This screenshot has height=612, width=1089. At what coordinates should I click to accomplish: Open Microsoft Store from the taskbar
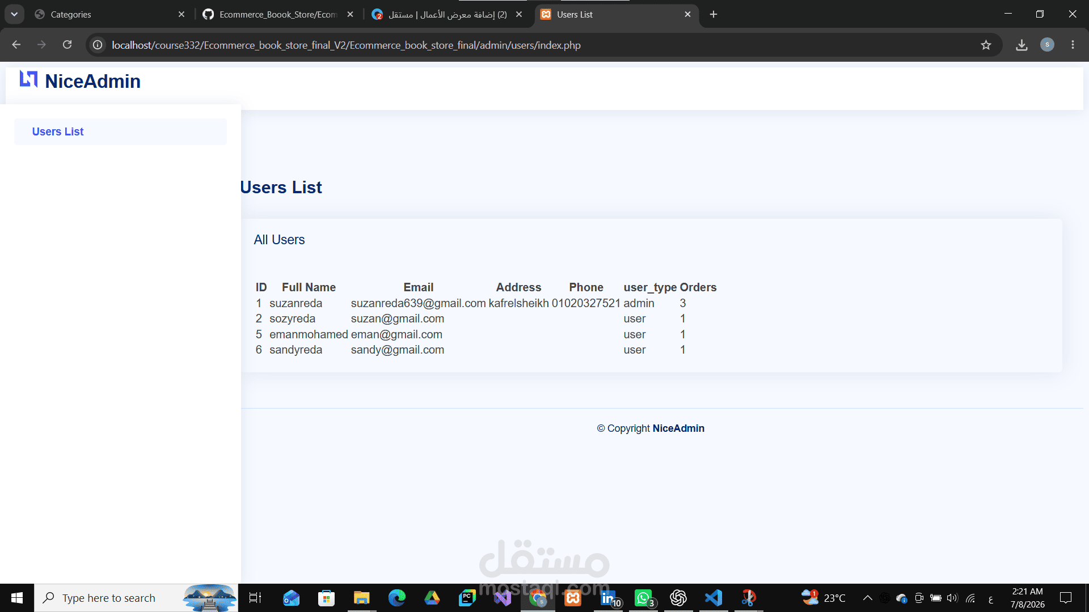click(x=326, y=598)
